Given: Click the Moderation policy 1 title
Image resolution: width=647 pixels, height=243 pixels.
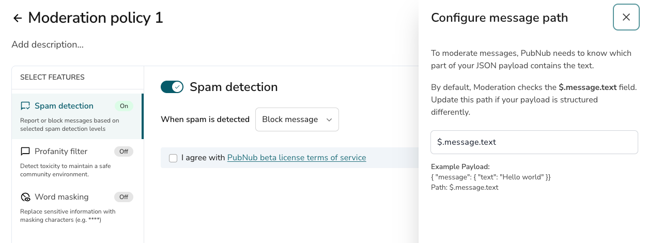Looking at the screenshot, I should click(x=96, y=18).
